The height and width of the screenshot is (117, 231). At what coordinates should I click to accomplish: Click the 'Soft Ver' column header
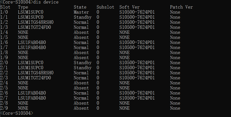pos(129,7)
